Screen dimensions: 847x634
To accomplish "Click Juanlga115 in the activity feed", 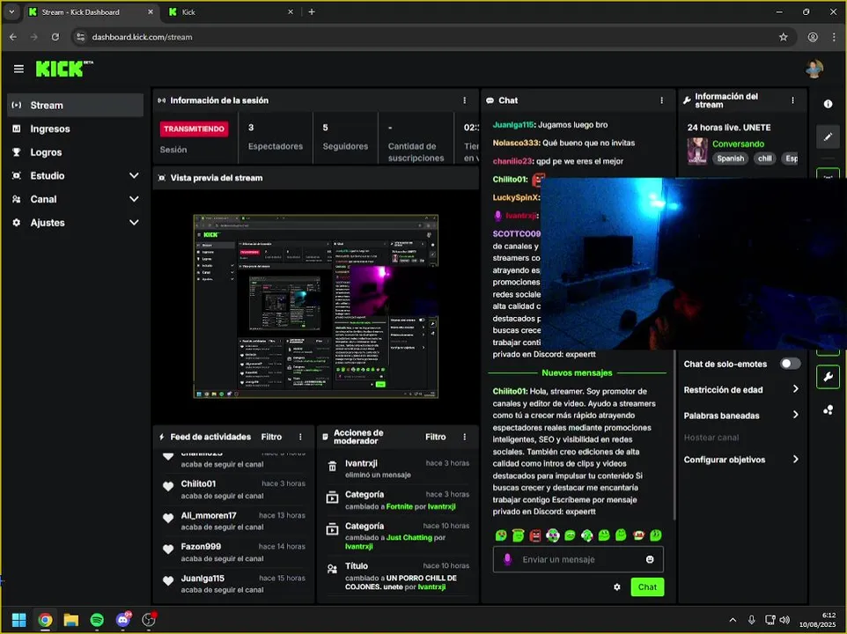I will [203, 579].
